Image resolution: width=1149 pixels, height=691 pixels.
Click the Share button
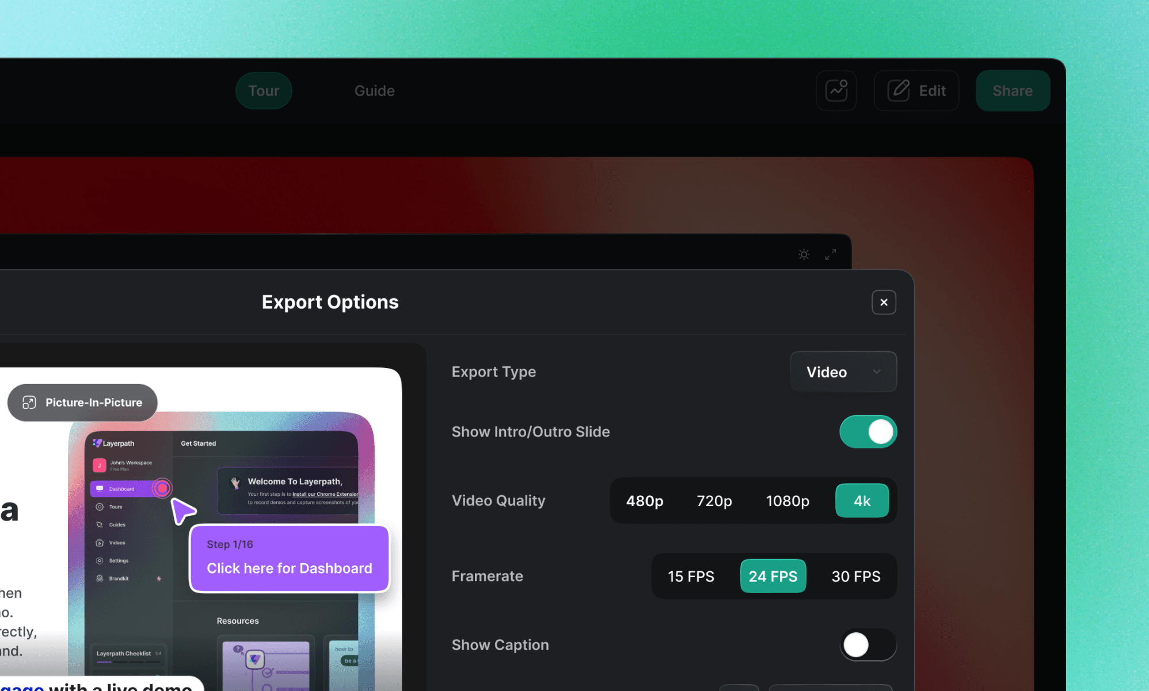pyautogui.click(x=1013, y=90)
